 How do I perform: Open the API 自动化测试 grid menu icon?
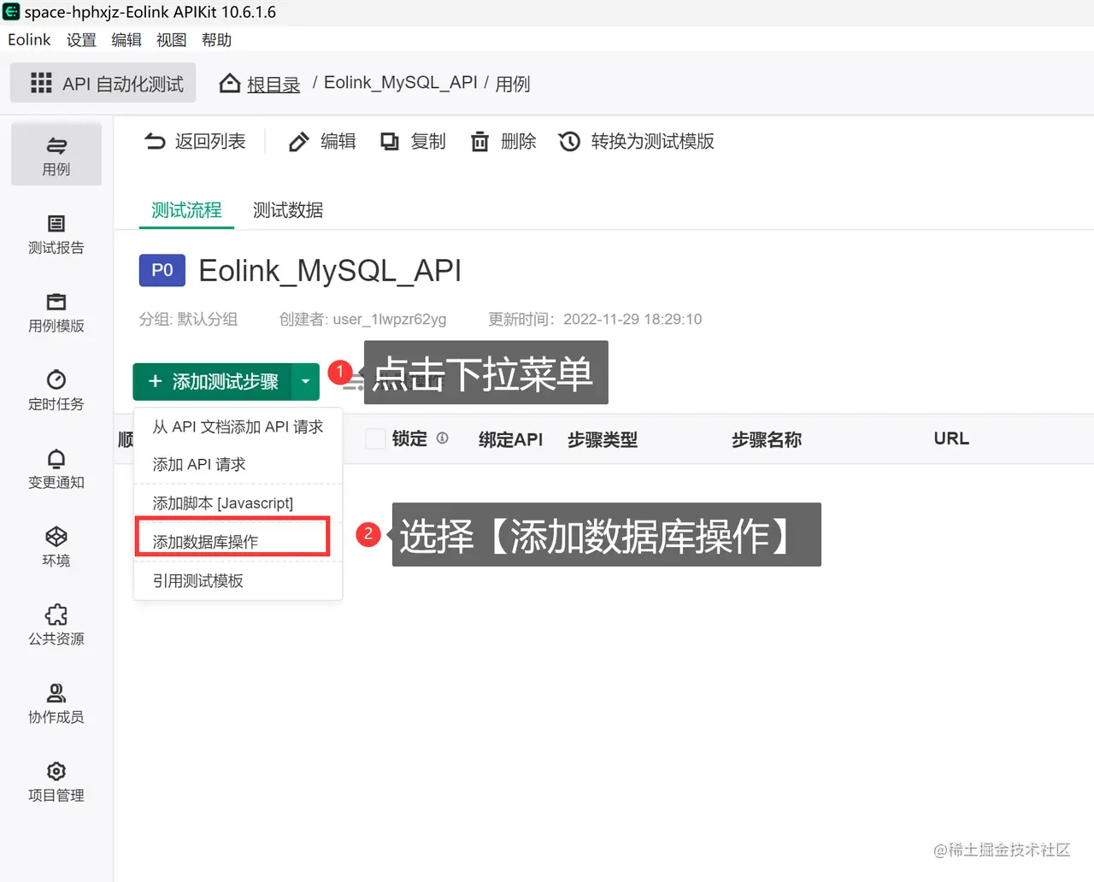tap(41, 83)
